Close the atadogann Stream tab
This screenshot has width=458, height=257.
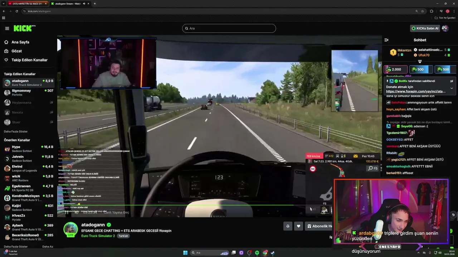coord(88,4)
